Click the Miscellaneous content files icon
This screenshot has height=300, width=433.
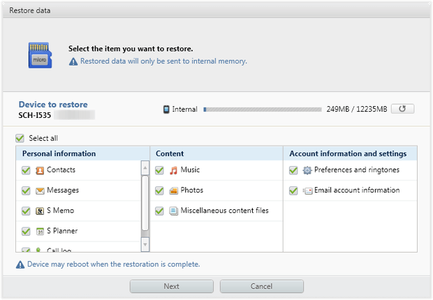(x=173, y=211)
